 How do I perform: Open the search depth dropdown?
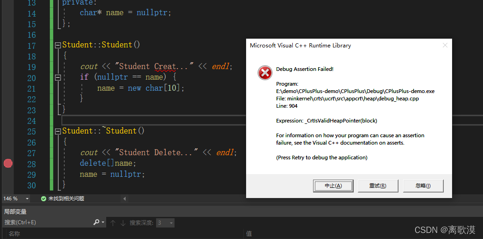coord(171,223)
